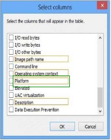This screenshot has height=140, width=111.
Task: Click the Image path name label
Action: (x=29, y=59)
